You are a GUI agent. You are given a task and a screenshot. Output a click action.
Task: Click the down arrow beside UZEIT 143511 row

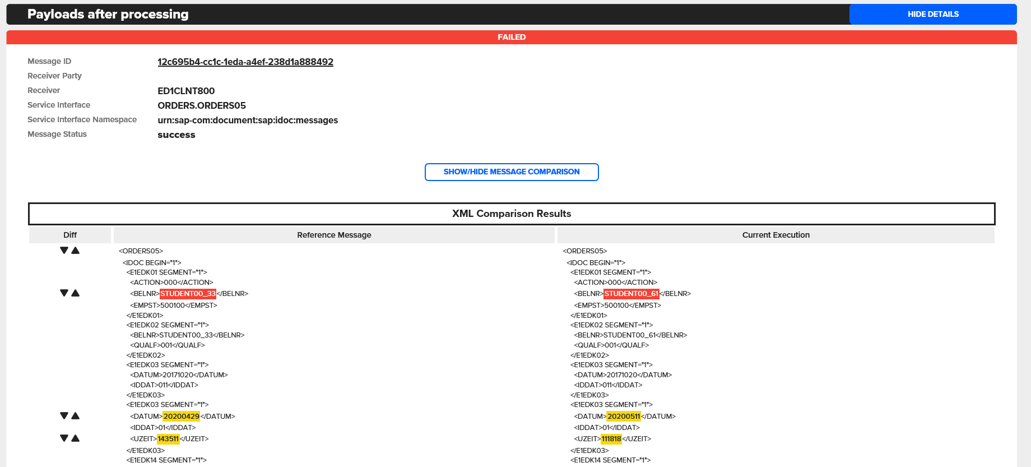click(64, 438)
